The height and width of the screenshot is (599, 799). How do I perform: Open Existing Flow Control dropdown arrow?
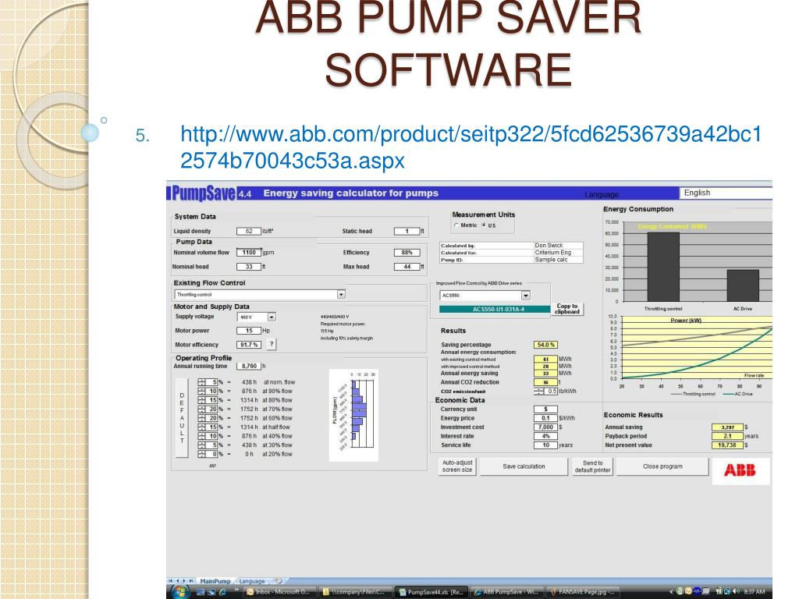click(x=341, y=294)
